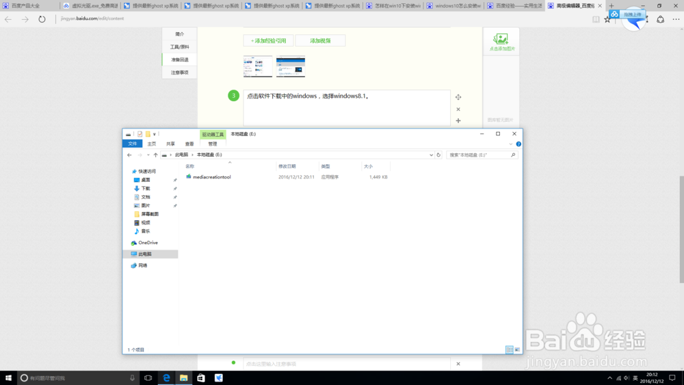Screen dimensions: 684x385
Task: Open Windows Start menu
Action: (8, 377)
